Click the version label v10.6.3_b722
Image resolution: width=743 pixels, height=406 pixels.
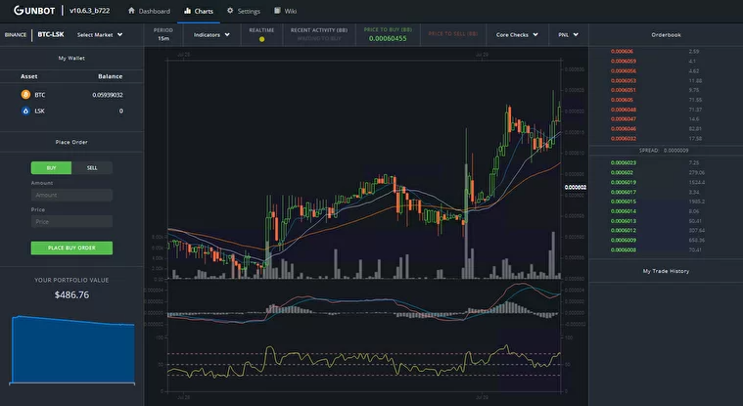tap(89, 11)
